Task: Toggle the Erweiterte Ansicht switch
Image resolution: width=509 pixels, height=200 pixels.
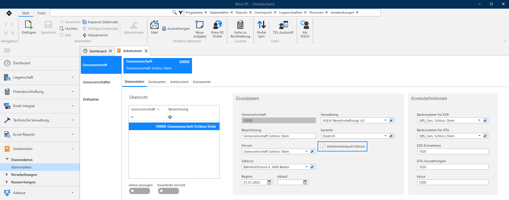Action: [x=168, y=191]
